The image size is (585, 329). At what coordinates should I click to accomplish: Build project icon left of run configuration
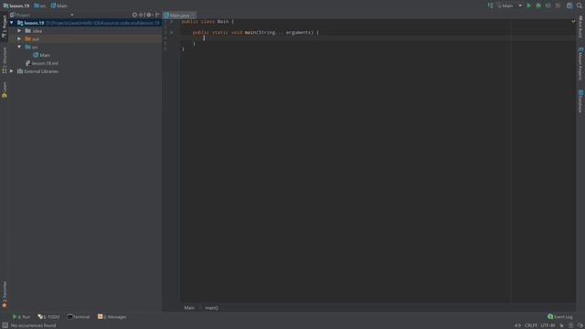tap(490, 5)
